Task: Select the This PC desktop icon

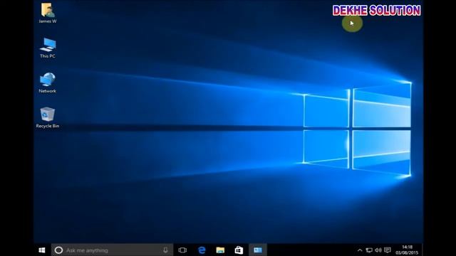Action: coord(48,48)
